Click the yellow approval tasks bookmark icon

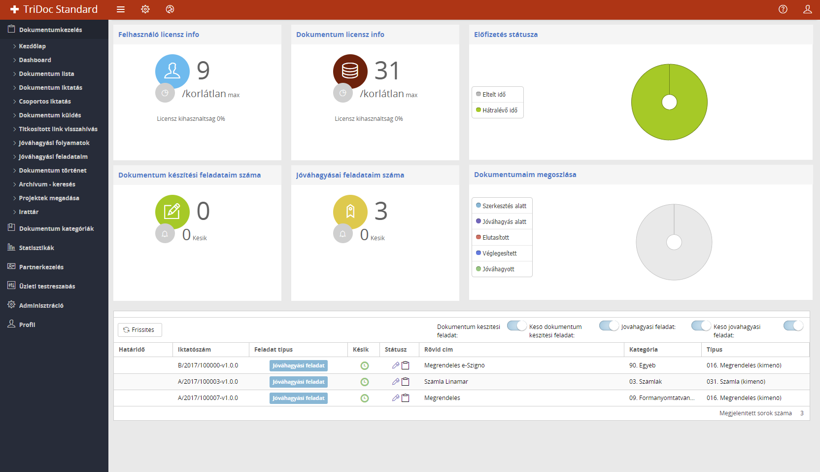350,212
